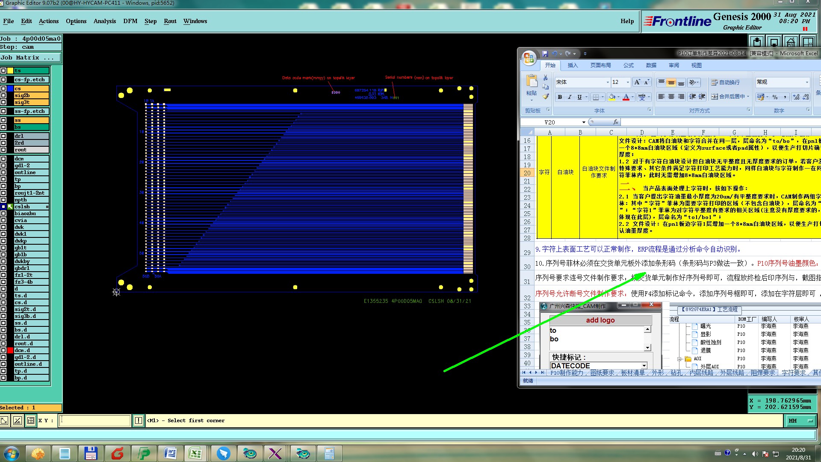Click the exclamation mark icon beside coordinate field
The width and height of the screenshot is (821, 462).
pos(139,421)
